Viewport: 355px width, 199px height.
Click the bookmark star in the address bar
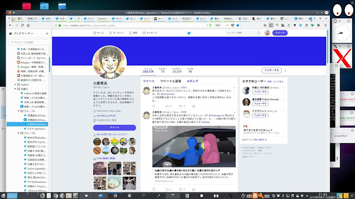point(238,25)
